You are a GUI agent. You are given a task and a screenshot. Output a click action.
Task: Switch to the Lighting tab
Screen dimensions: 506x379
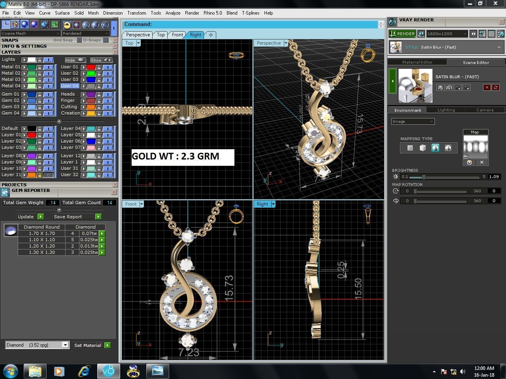[x=446, y=110]
